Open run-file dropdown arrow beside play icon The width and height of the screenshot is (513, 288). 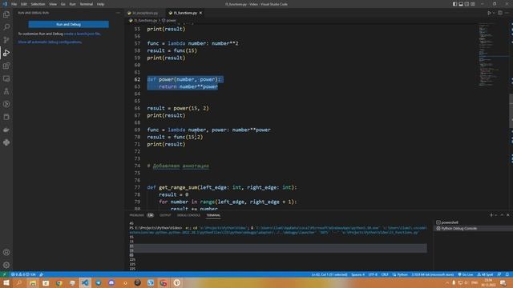pos(494,13)
